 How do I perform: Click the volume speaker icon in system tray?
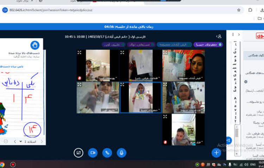point(246,164)
